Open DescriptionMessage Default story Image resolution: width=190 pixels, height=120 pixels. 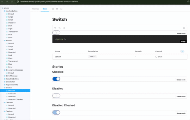[x=11, y=73]
